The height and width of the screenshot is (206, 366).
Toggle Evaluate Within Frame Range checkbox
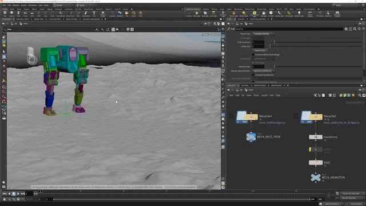pyautogui.click(x=253, y=55)
